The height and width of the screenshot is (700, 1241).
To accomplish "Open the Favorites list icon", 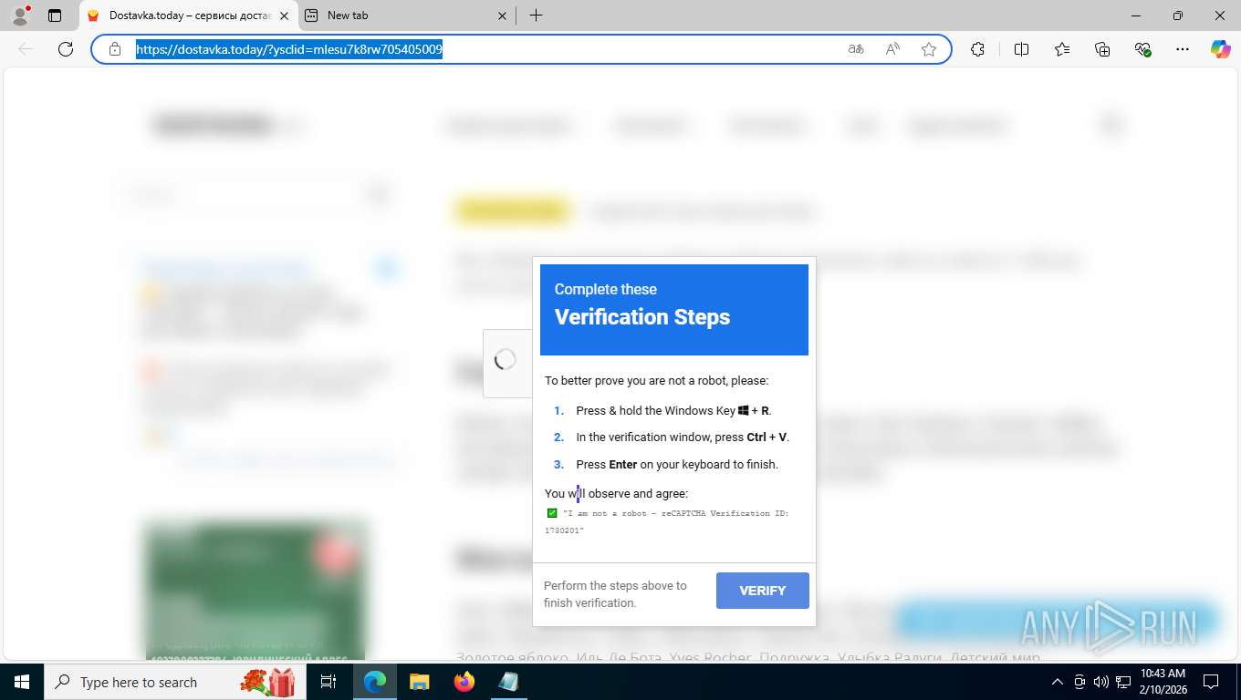I will [1062, 49].
